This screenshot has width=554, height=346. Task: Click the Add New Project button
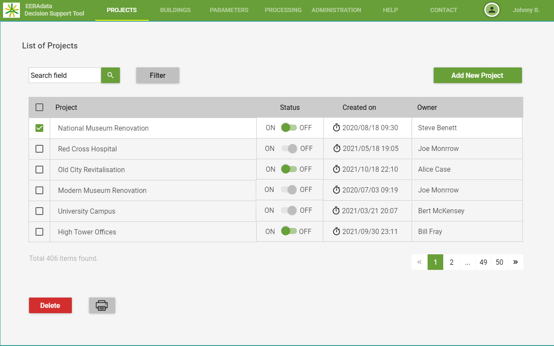(477, 75)
